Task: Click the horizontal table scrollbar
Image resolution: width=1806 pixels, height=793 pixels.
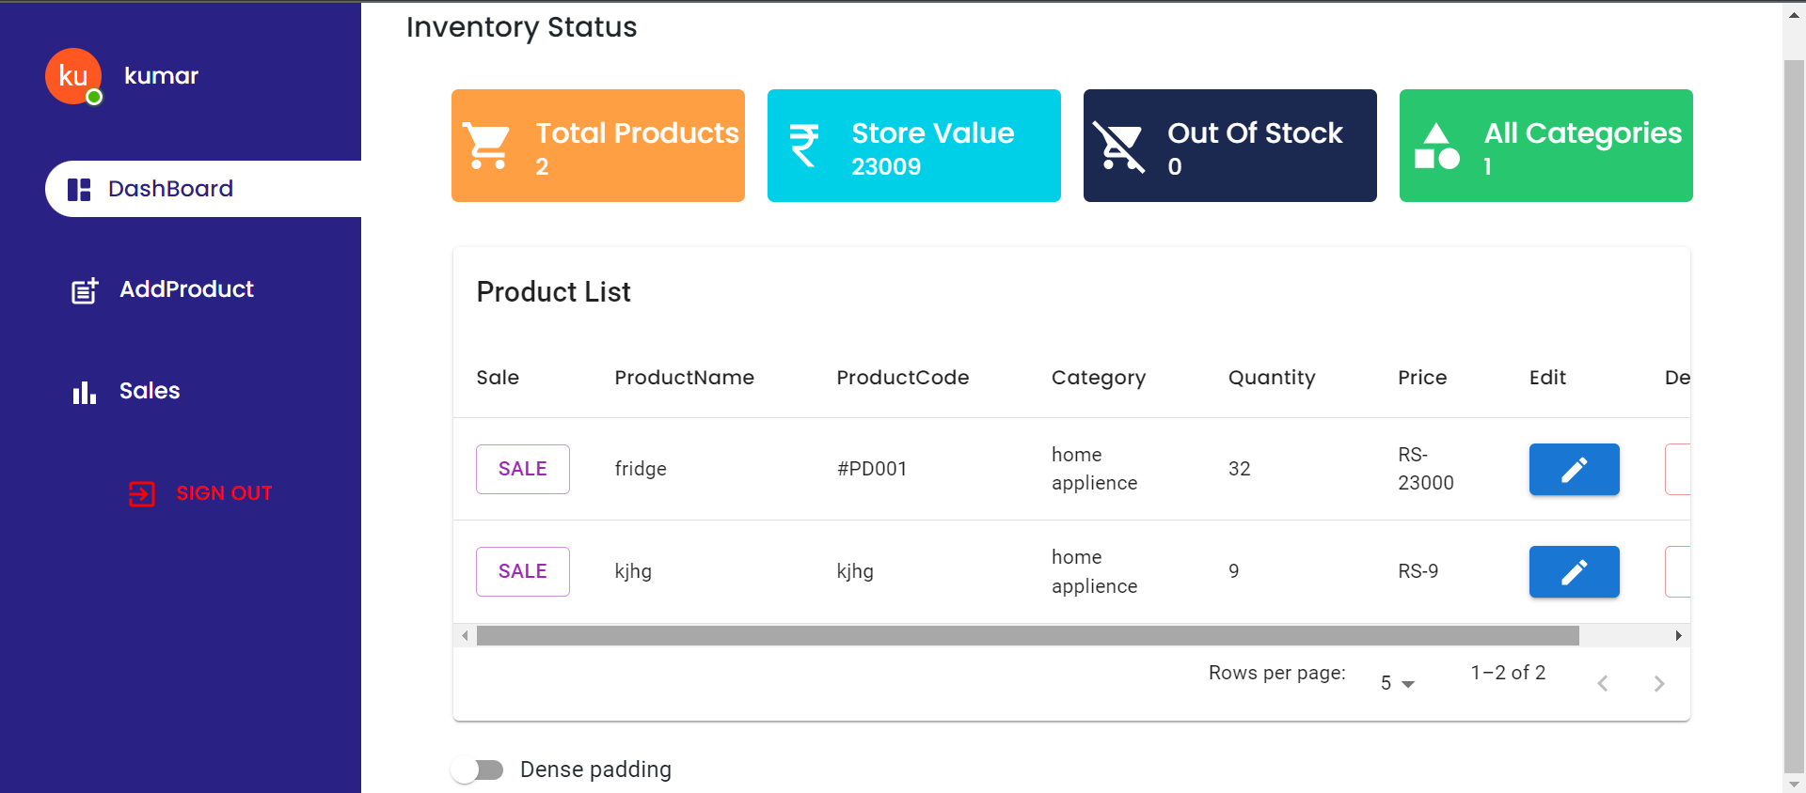Action: click(1028, 636)
